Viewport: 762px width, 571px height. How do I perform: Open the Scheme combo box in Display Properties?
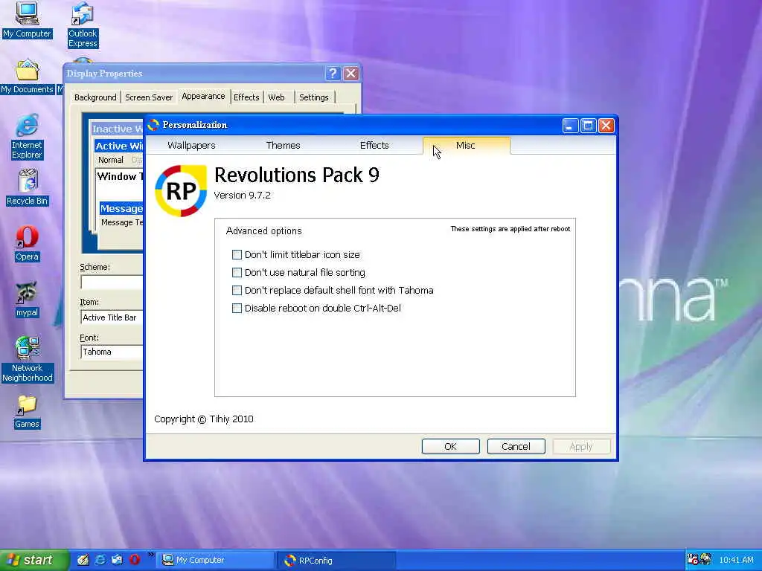[x=112, y=283]
